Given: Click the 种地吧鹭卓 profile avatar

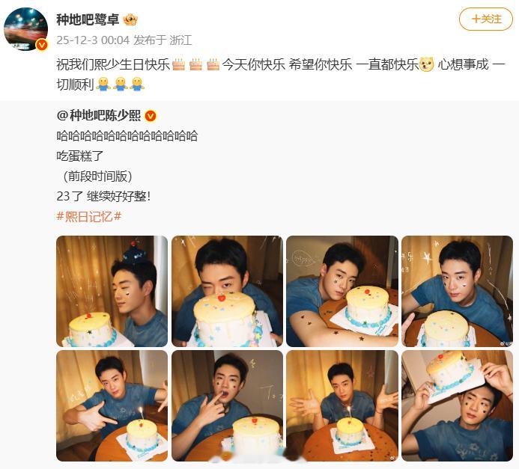Looking at the screenshot, I should 25,28.
